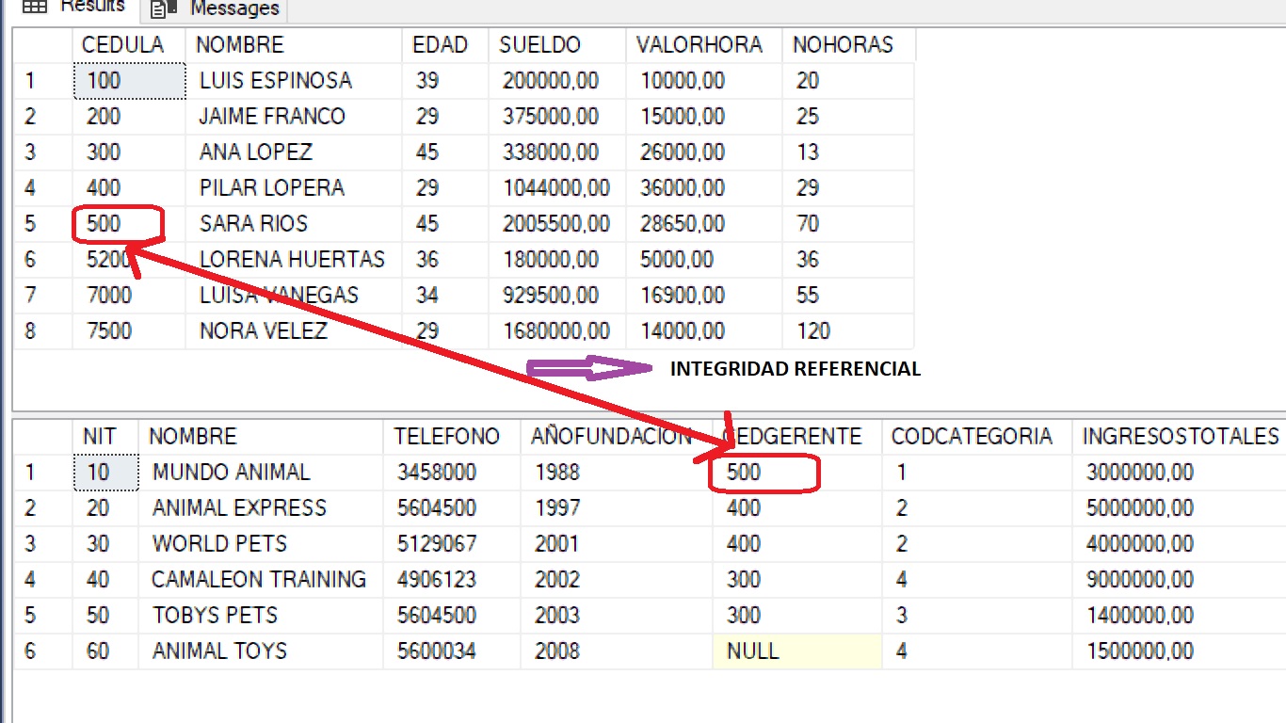Select ingresos 1500000,00 cell
The image size is (1286, 723).
[1179, 651]
